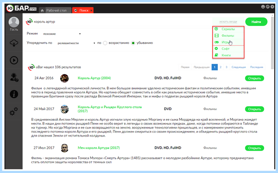The width and height of the screenshot is (278, 173).
Task: Click the Первая pagination link
Action: (x=185, y=67)
